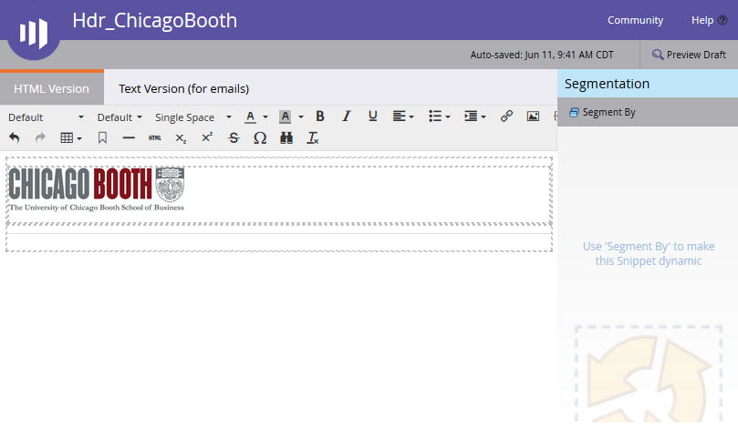Viewport: 738px width, 426px height.
Task: Redo the last action
Action: tap(40, 138)
